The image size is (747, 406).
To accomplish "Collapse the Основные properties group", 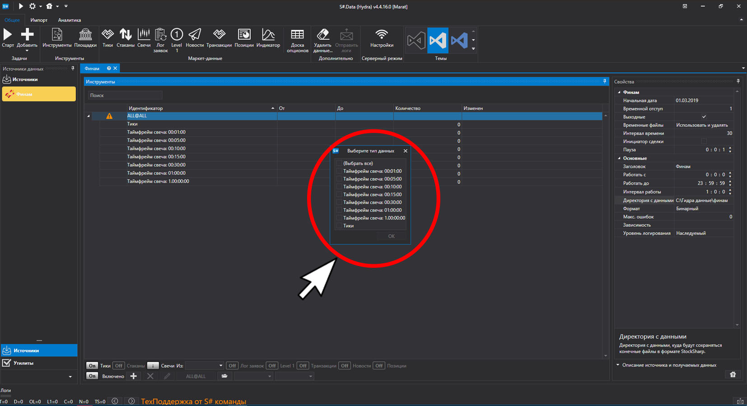I will coord(619,159).
